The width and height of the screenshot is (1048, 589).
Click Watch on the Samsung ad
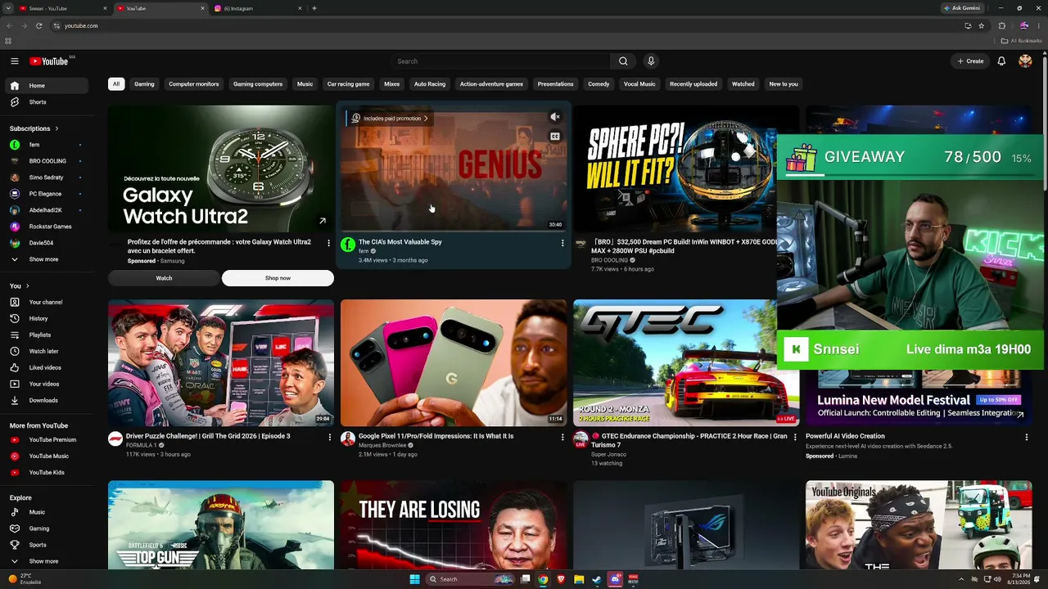164,278
